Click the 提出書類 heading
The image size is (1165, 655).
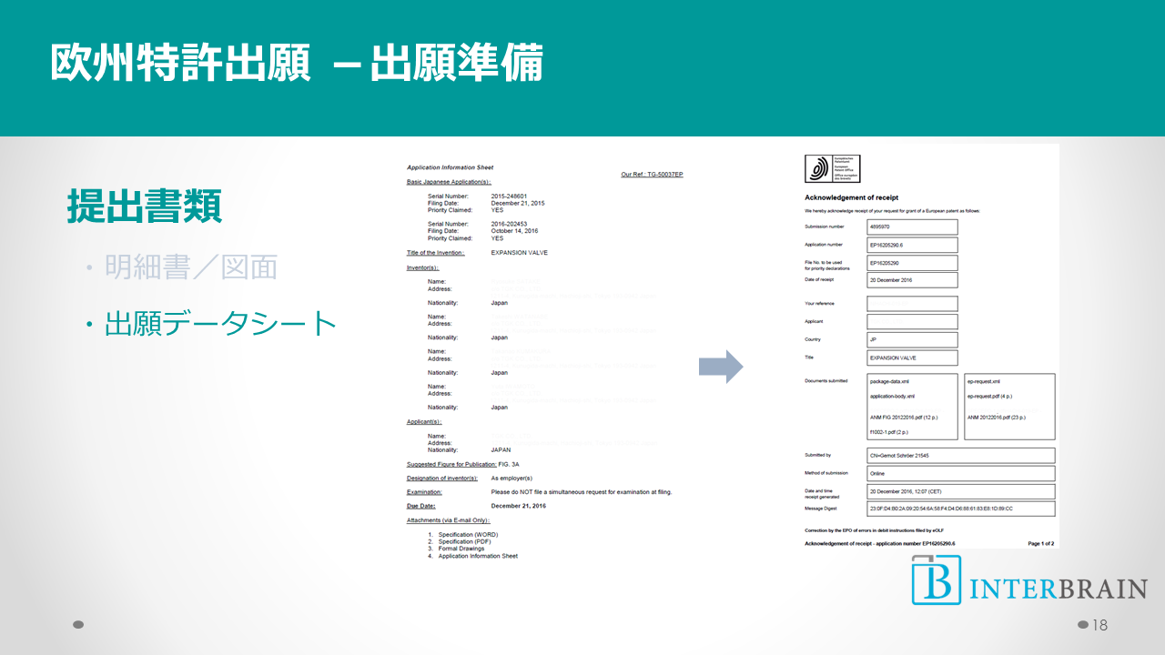144,207
